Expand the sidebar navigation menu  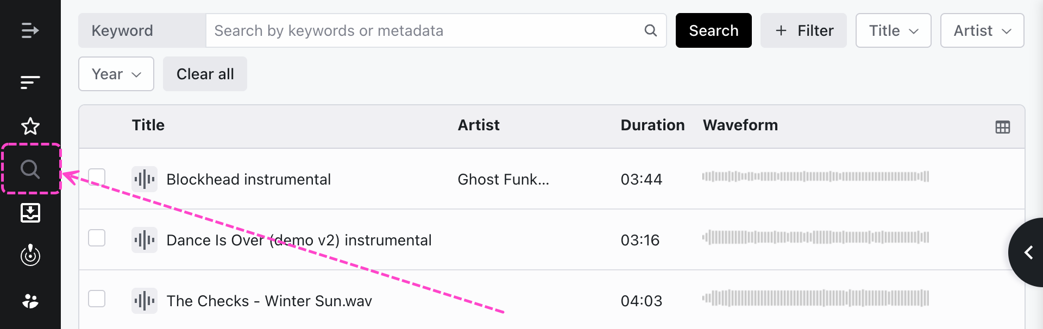click(30, 30)
